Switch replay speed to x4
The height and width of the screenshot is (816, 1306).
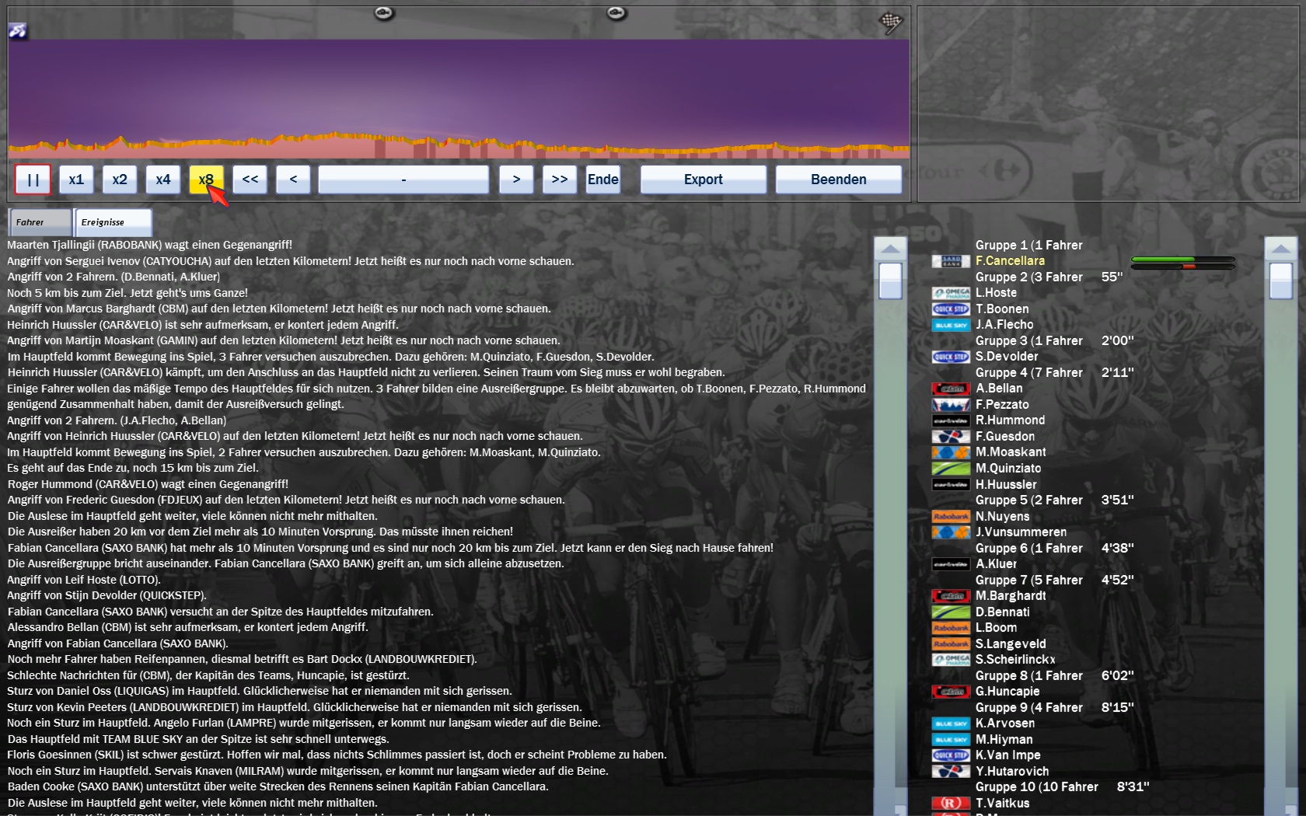(162, 180)
